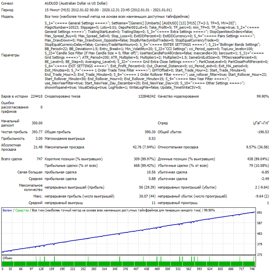Screen dimensions: 273x272
Task: Click modelled ticks value 132846342
Action: (147, 96)
